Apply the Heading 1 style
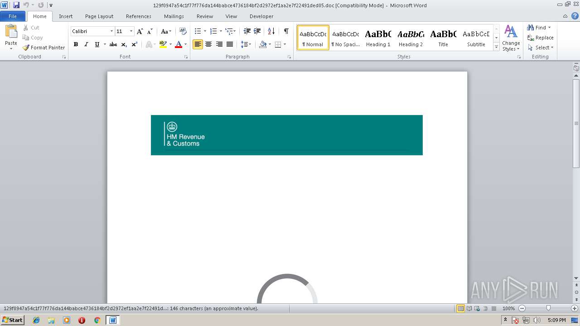 tap(378, 38)
